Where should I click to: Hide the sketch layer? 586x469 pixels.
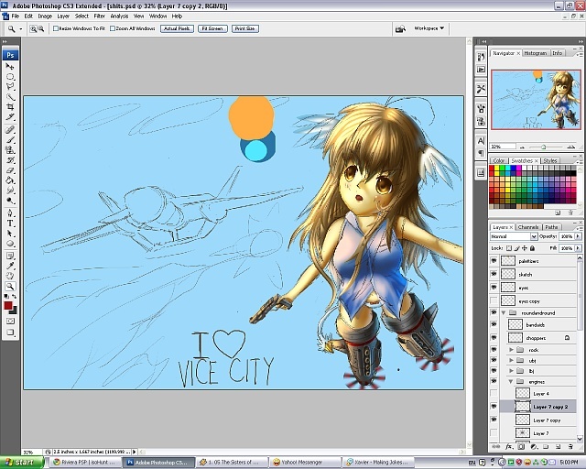coord(494,274)
